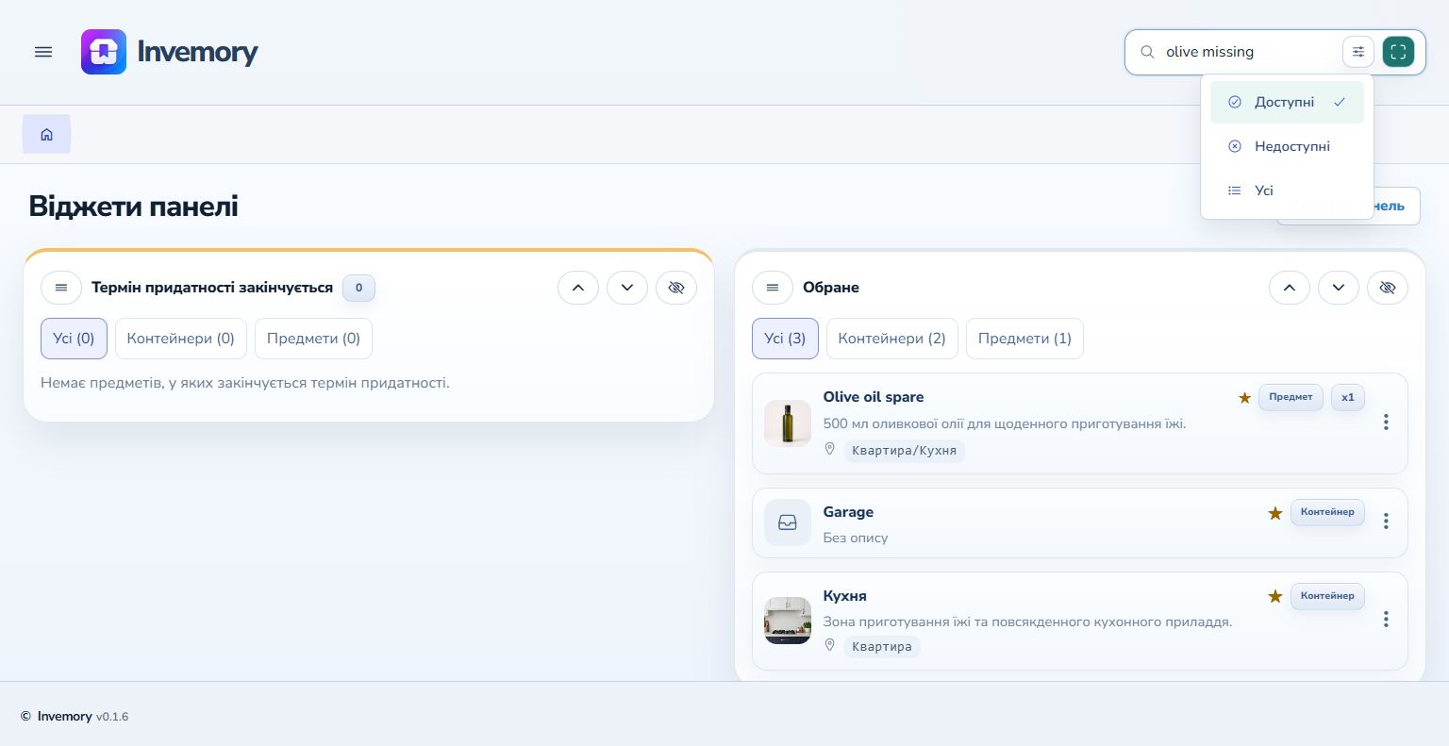Open the search filter settings icon
Screen dimensions: 1449x746
click(1358, 52)
